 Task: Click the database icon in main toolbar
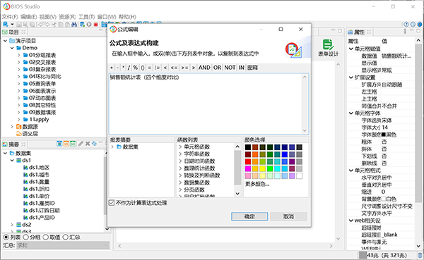(82, 25)
